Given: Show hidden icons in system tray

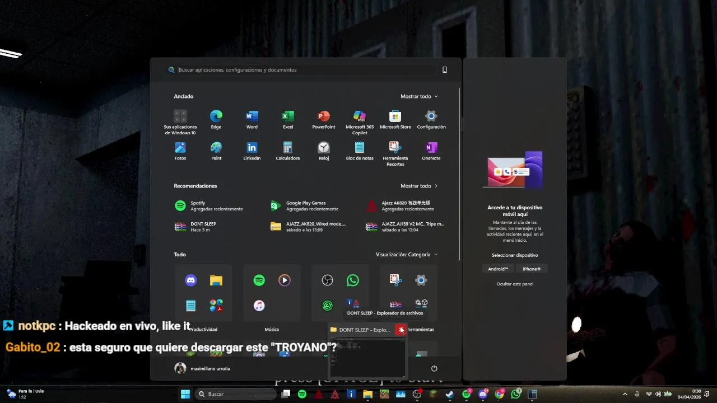Looking at the screenshot, I should click(x=625, y=394).
